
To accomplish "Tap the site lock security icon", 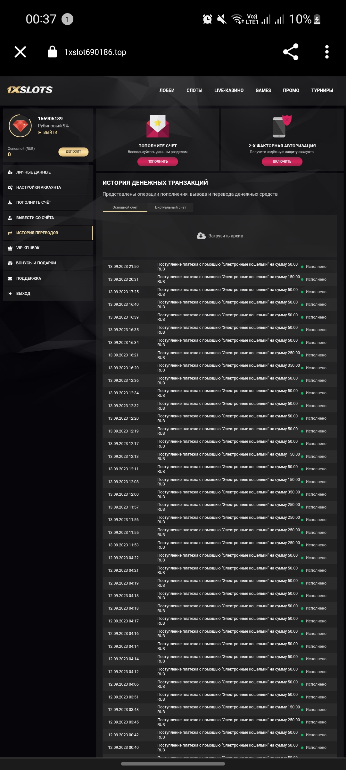I will tap(52, 52).
